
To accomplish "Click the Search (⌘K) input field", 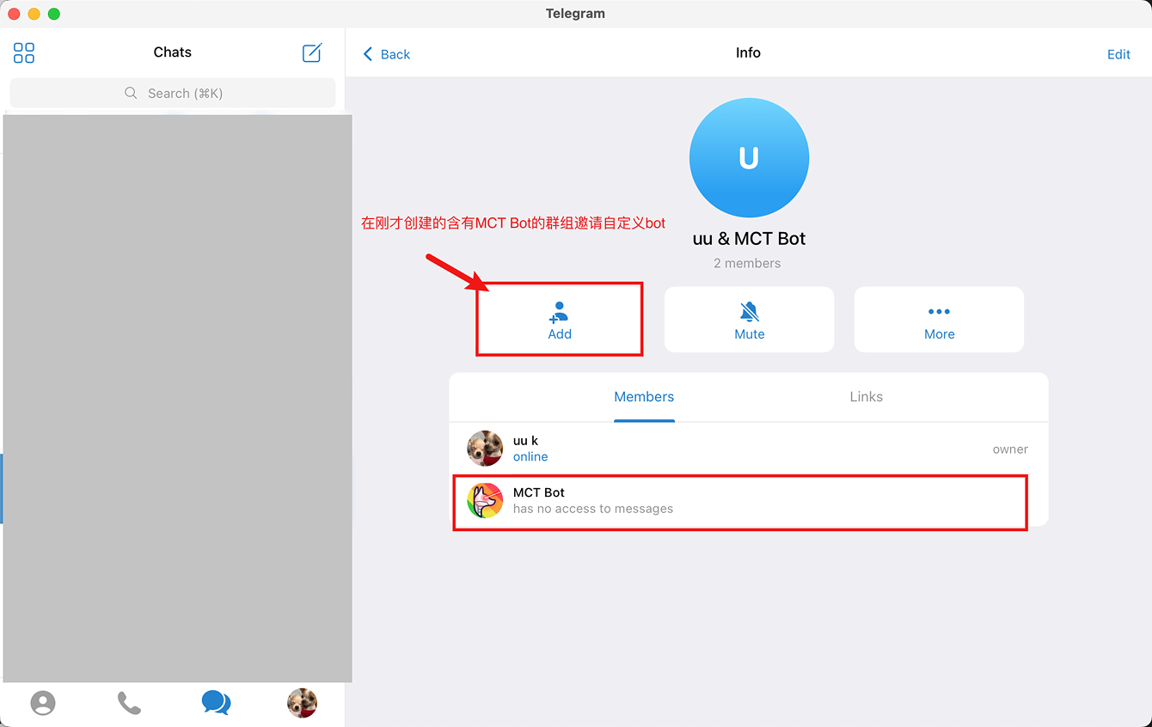I will tap(172, 92).
